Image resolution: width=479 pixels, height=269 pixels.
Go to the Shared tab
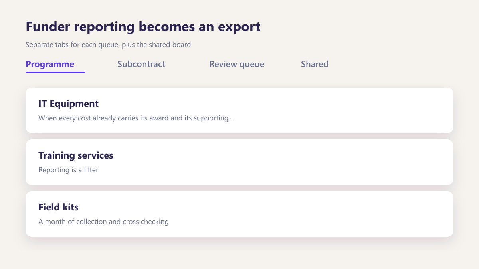[x=315, y=65]
